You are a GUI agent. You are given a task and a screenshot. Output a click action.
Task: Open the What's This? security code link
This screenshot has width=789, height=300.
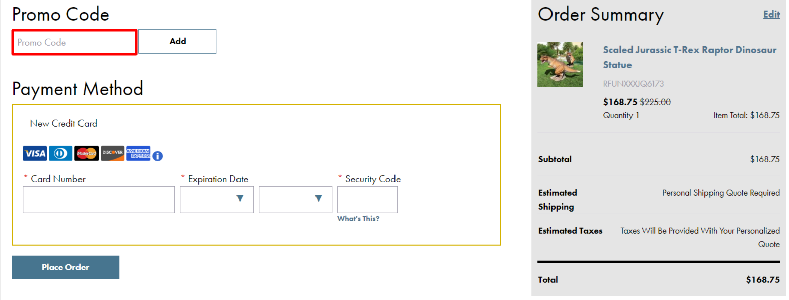[358, 219]
